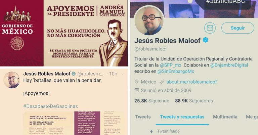The image size is (258, 135).
Task: Click the verified badge in the tweet header
Action: pos(74,74)
